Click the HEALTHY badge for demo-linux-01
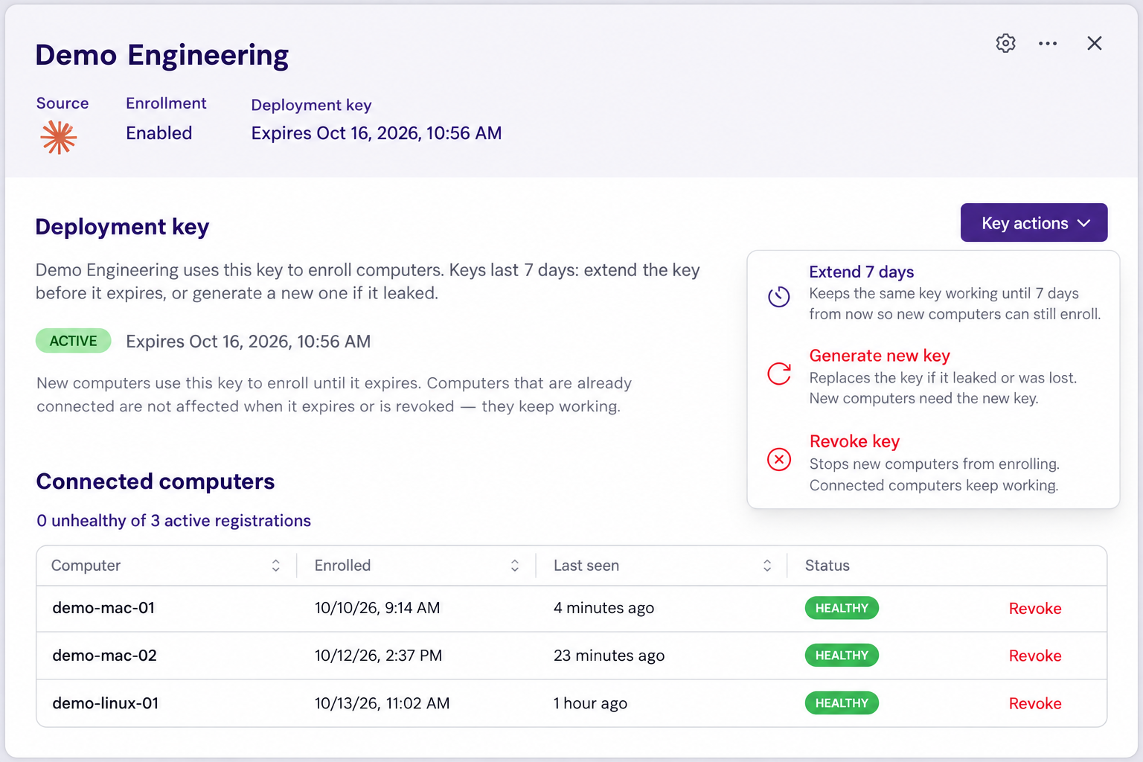This screenshot has width=1143, height=762. coord(842,703)
